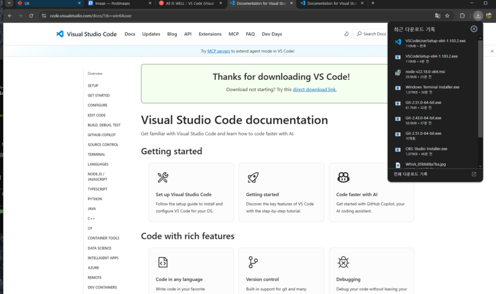Open site information icon beside the URL
The width and height of the screenshot is (496, 294).
coord(43,15)
